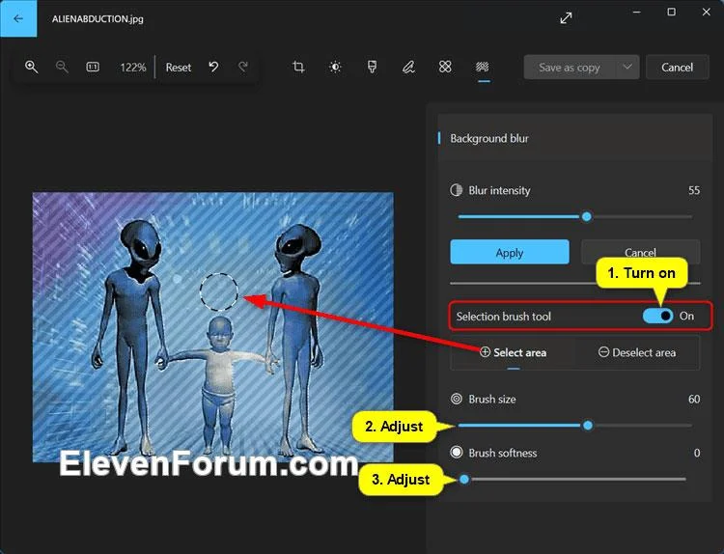Close the Photos window
Image resolution: width=724 pixels, height=554 pixels.
point(706,13)
